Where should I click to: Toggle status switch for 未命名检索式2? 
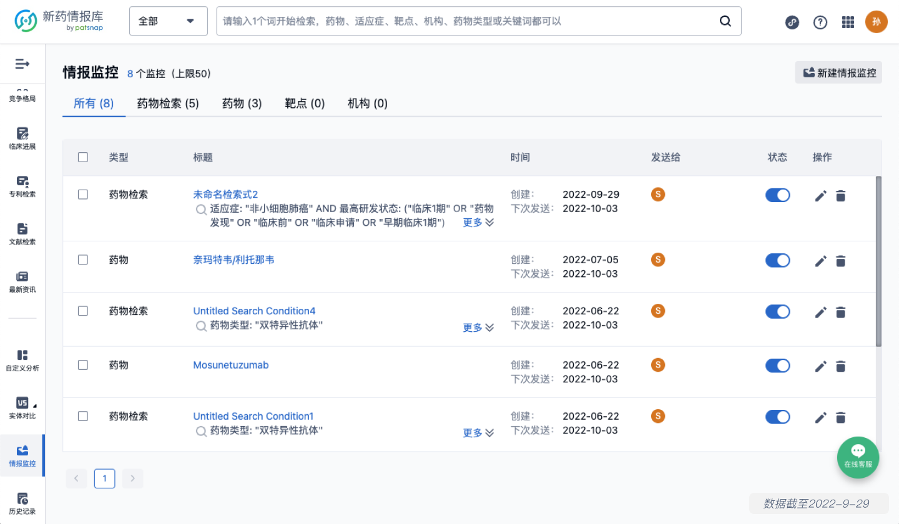[x=778, y=195]
